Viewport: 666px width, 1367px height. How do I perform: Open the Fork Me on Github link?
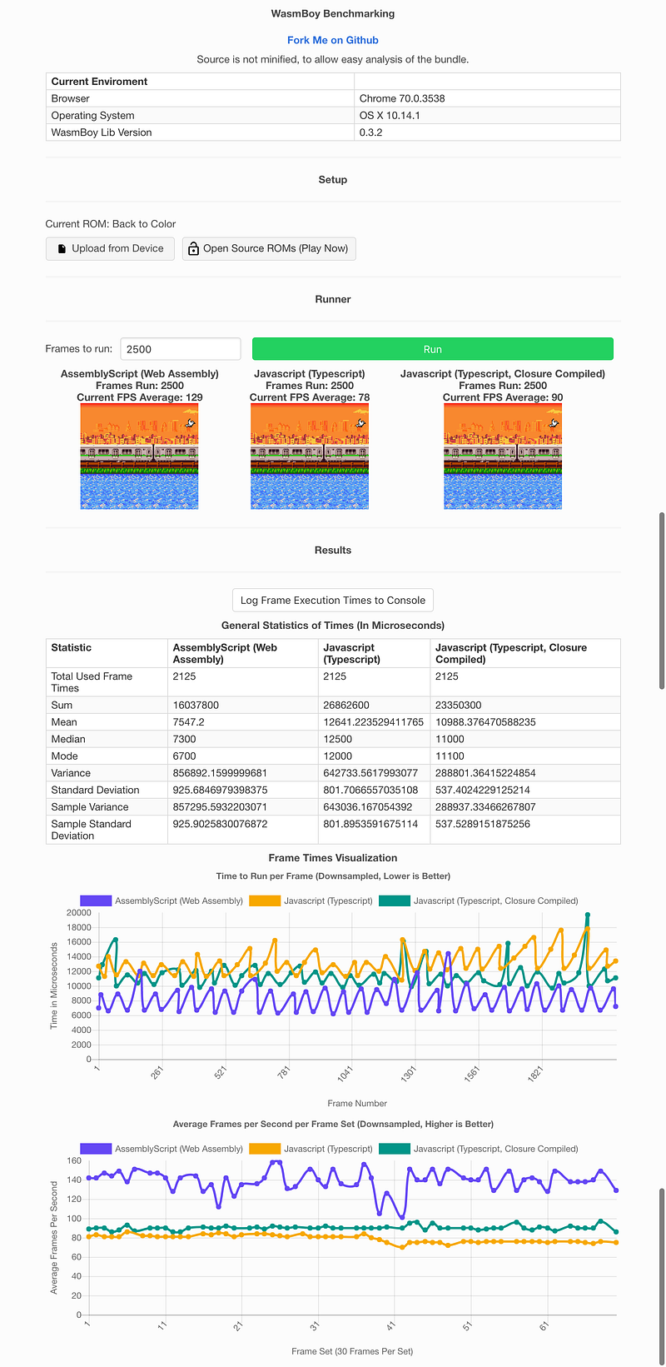tap(333, 40)
